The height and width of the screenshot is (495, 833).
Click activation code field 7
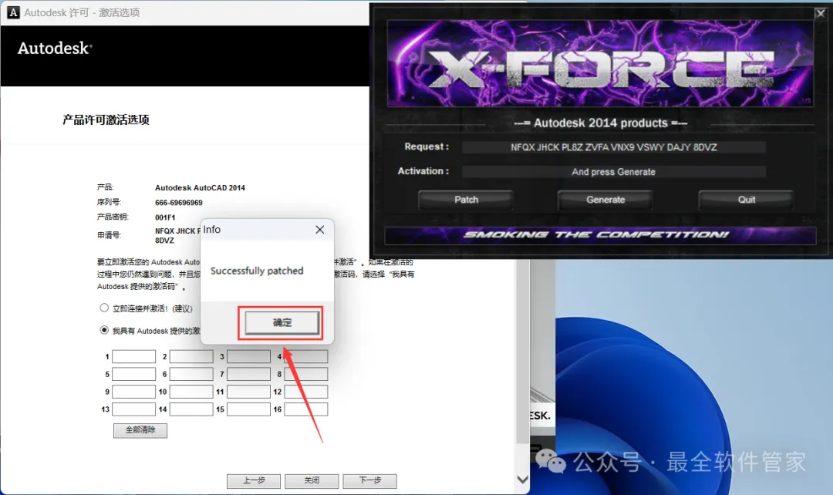click(x=248, y=374)
